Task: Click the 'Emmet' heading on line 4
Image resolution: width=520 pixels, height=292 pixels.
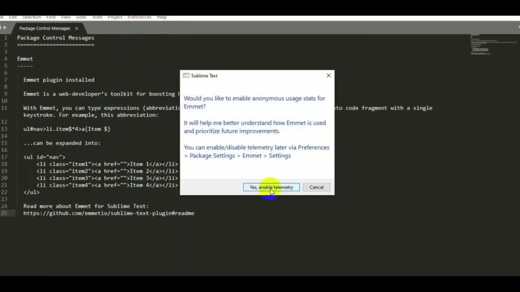Action: [x=25, y=59]
